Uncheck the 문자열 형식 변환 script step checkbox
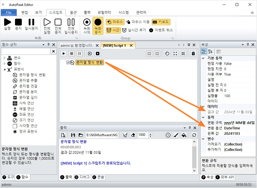The height and width of the screenshot is (188, 257). pyautogui.click(x=68, y=63)
